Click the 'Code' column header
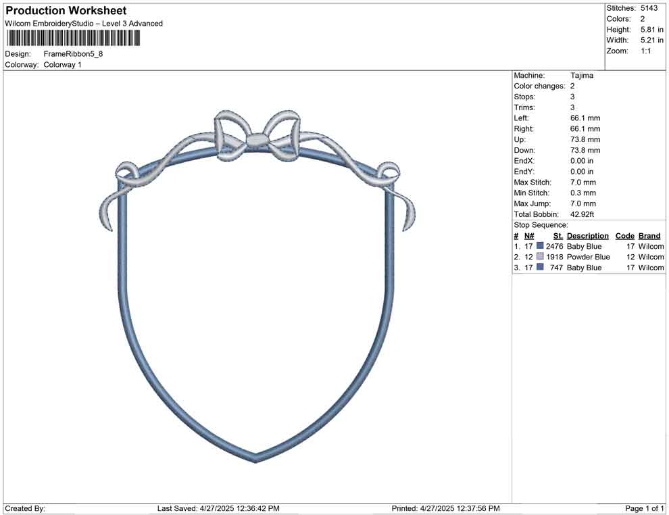The image size is (669, 515). tap(625, 235)
